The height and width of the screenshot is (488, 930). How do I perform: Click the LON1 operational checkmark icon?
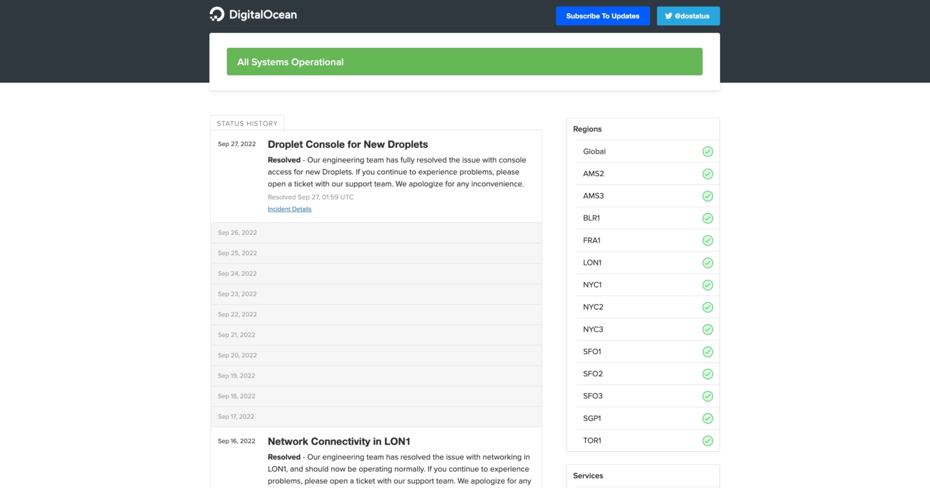708,263
